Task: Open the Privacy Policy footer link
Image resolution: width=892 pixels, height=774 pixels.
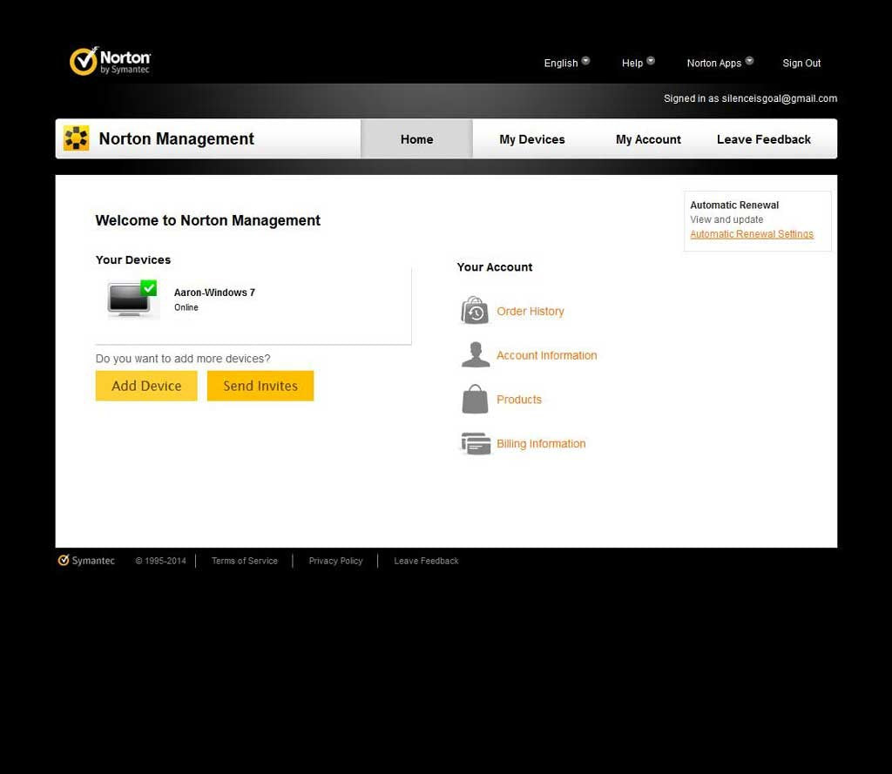Action: tap(335, 561)
